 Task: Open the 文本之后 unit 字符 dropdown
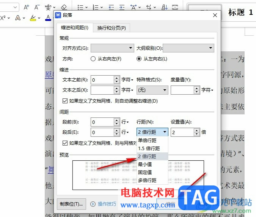[127, 90]
